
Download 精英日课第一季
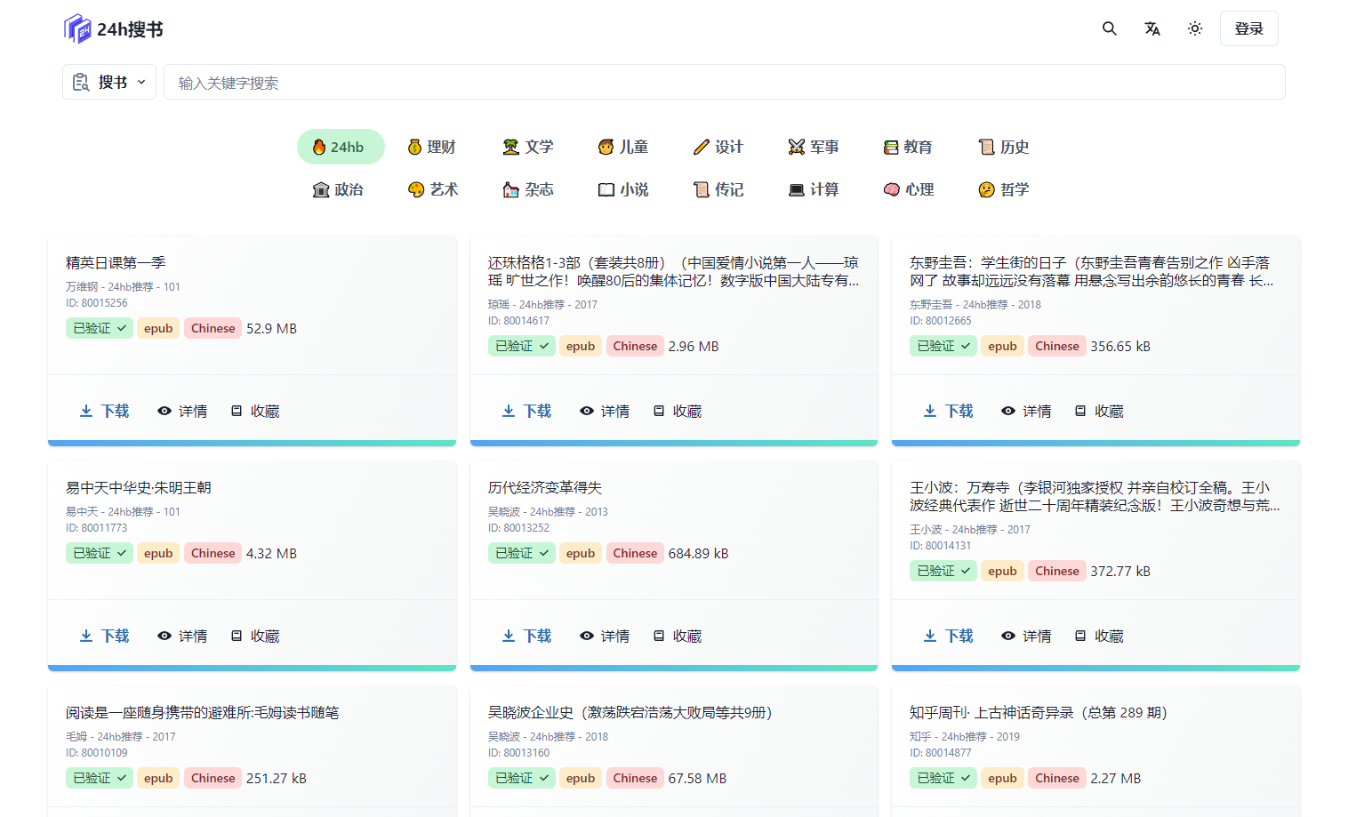104,411
